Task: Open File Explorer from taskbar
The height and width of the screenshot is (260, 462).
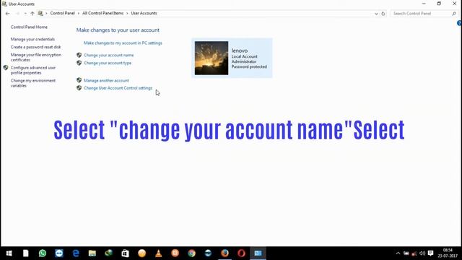Action: pyautogui.click(x=92, y=253)
